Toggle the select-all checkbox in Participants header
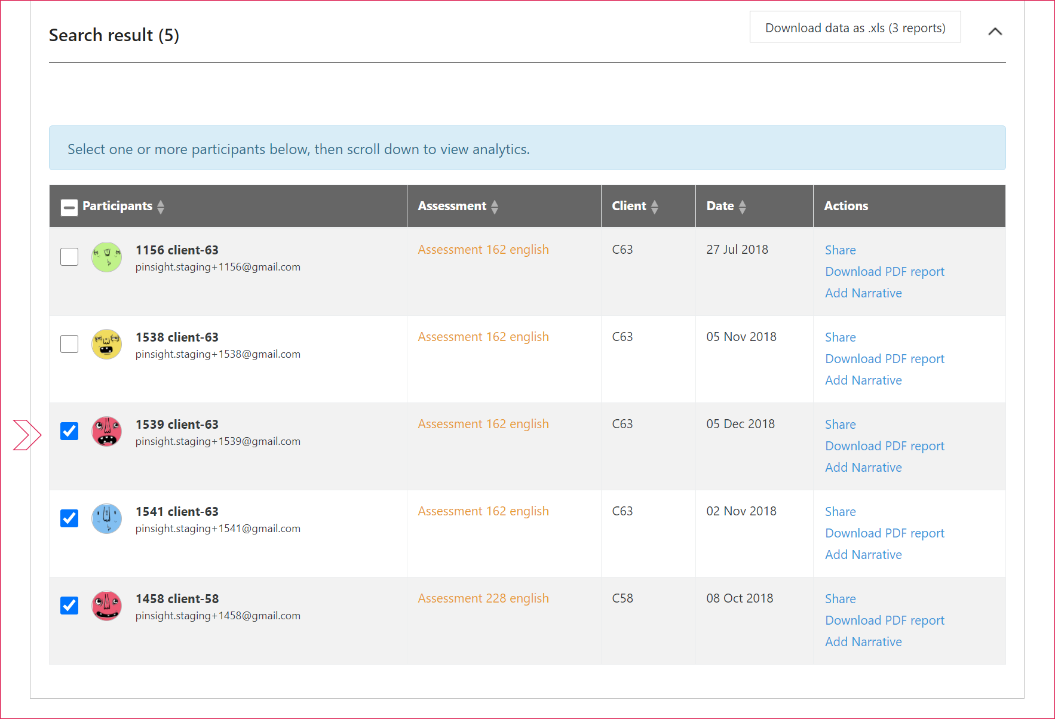Image resolution: width=1055 pixels, height=719 pixels. 69,206
